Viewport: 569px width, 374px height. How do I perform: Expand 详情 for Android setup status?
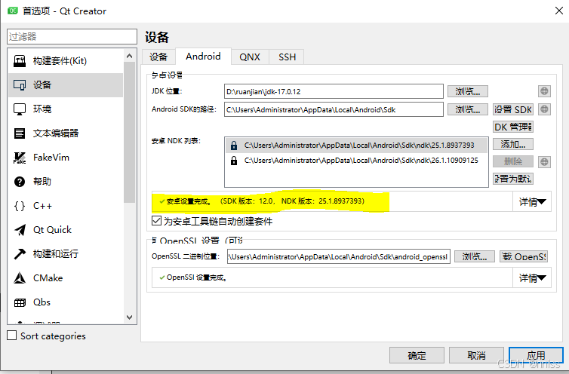coord(532,201)
